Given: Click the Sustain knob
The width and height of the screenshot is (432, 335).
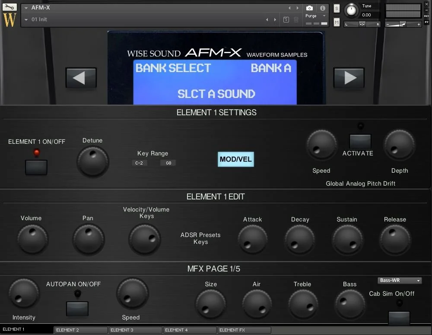Looking at the screenshot, I should pyautogui.click(x=347, y=240).
